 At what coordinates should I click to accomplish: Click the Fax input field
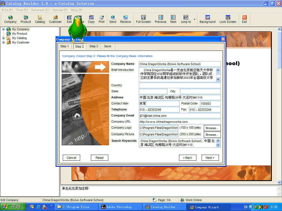205,110
